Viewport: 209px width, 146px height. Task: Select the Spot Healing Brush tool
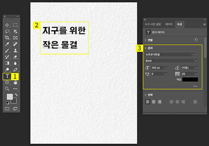pyautogui.click(x=15, y=44)
